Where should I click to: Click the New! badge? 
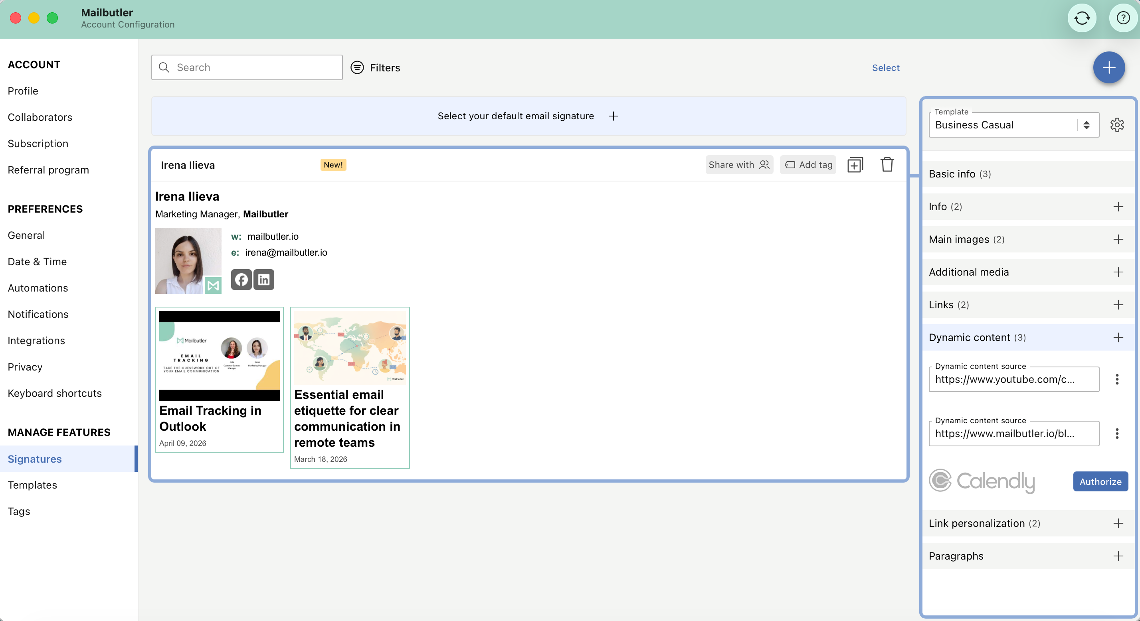point(333,165)
